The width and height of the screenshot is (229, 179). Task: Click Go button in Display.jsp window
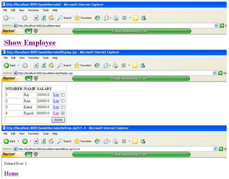222,73
